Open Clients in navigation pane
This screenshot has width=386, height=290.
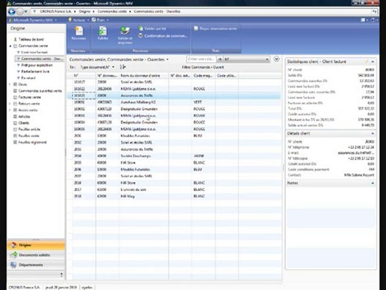coord(24,123)
